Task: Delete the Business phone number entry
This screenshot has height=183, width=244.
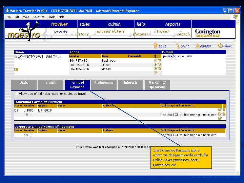Action: (x=160, y=60)
